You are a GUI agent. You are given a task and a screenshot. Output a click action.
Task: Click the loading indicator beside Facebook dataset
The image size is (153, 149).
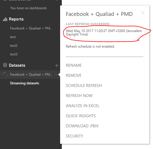tap(5, 74)
